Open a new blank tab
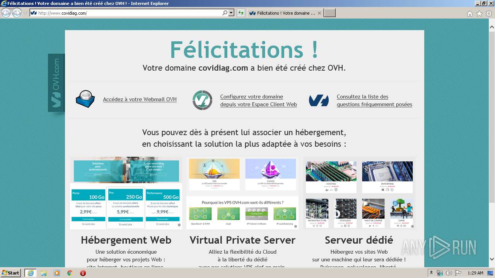 click(329, 13)
